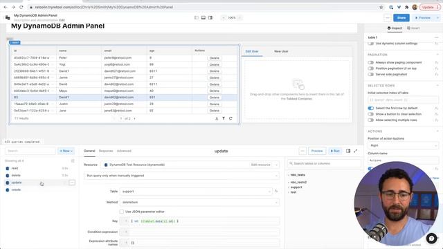Switch to the Edit User tab
The width and height of the screenshot is (443, 249).
(252, 51)
